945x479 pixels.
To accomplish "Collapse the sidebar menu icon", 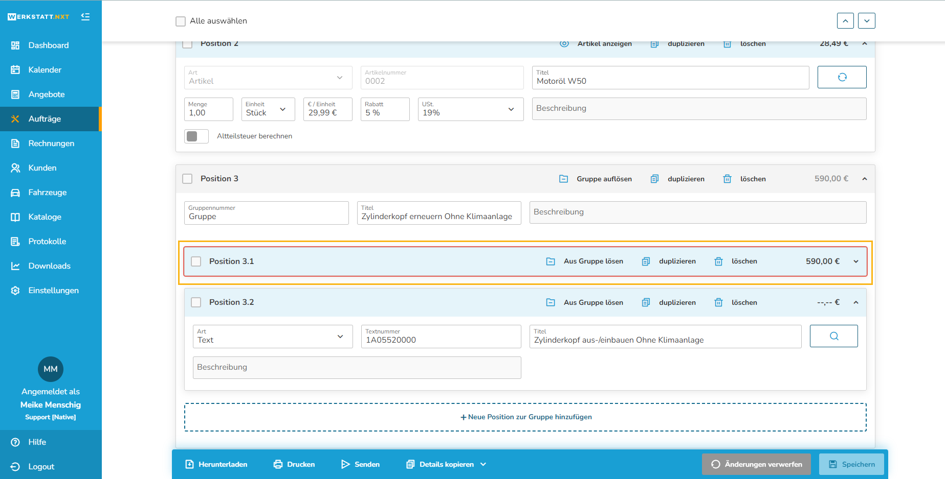I will coord(85,17).
